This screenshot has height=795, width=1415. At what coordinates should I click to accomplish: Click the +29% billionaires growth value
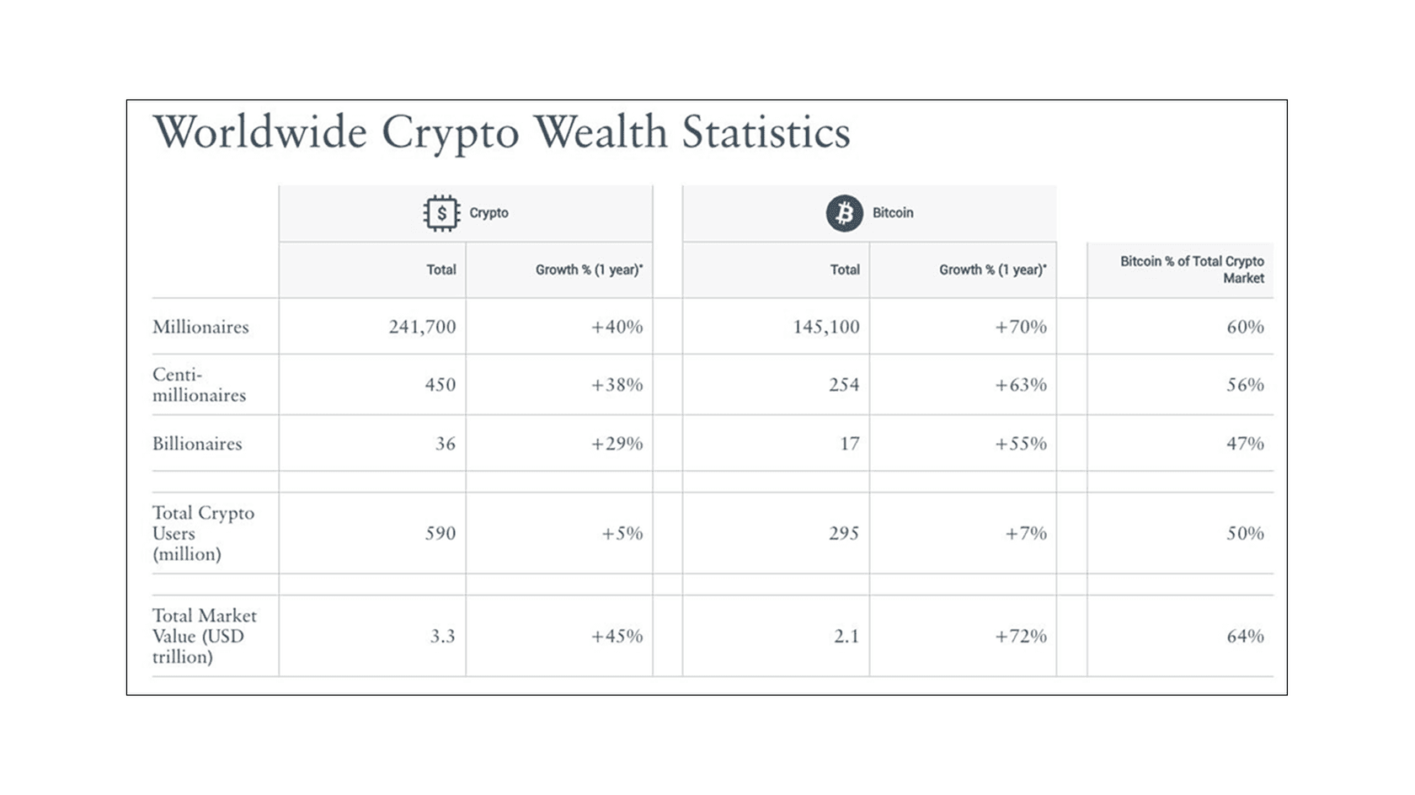[617, 444]
